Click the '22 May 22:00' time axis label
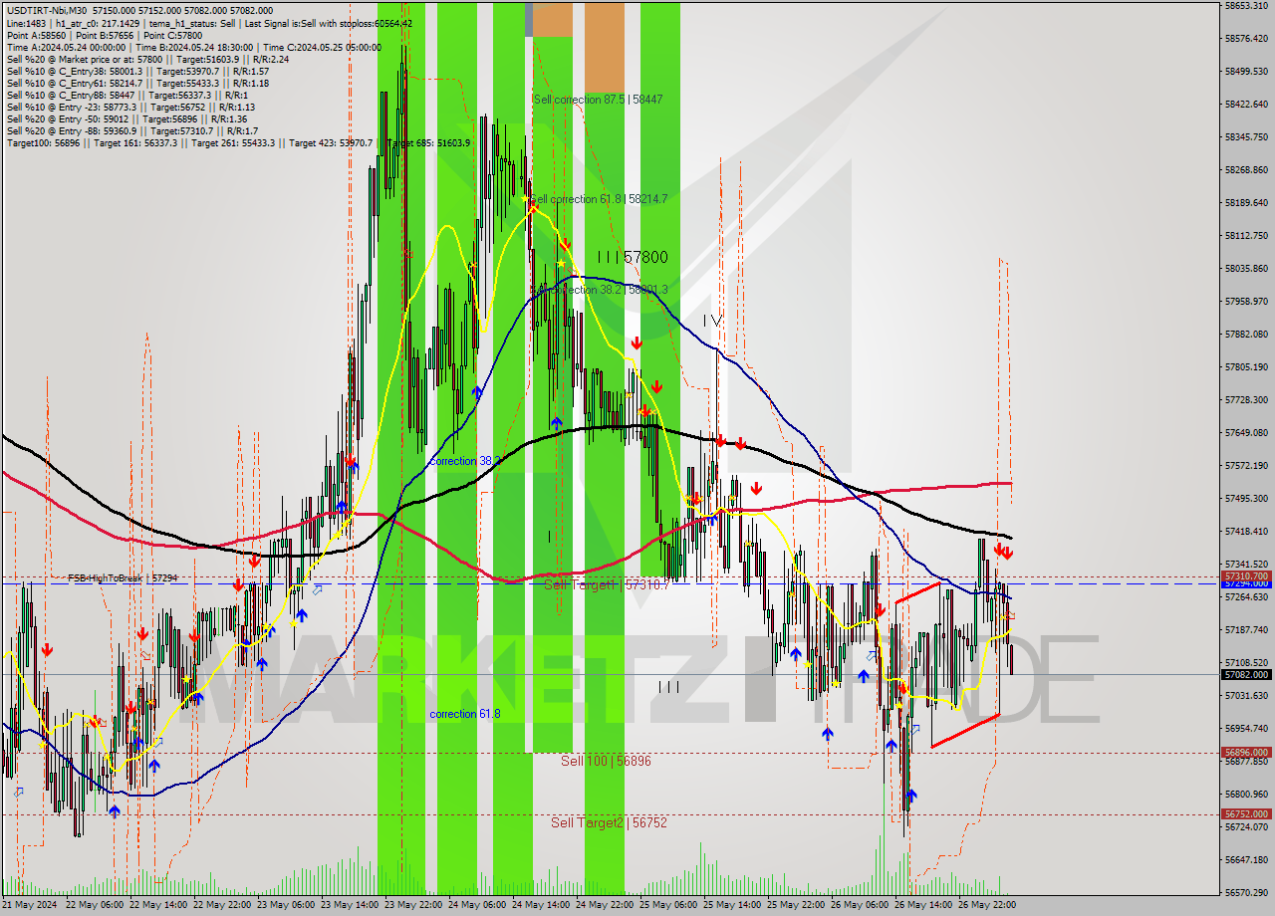The image size is (1275, 916). click(221, 905)
